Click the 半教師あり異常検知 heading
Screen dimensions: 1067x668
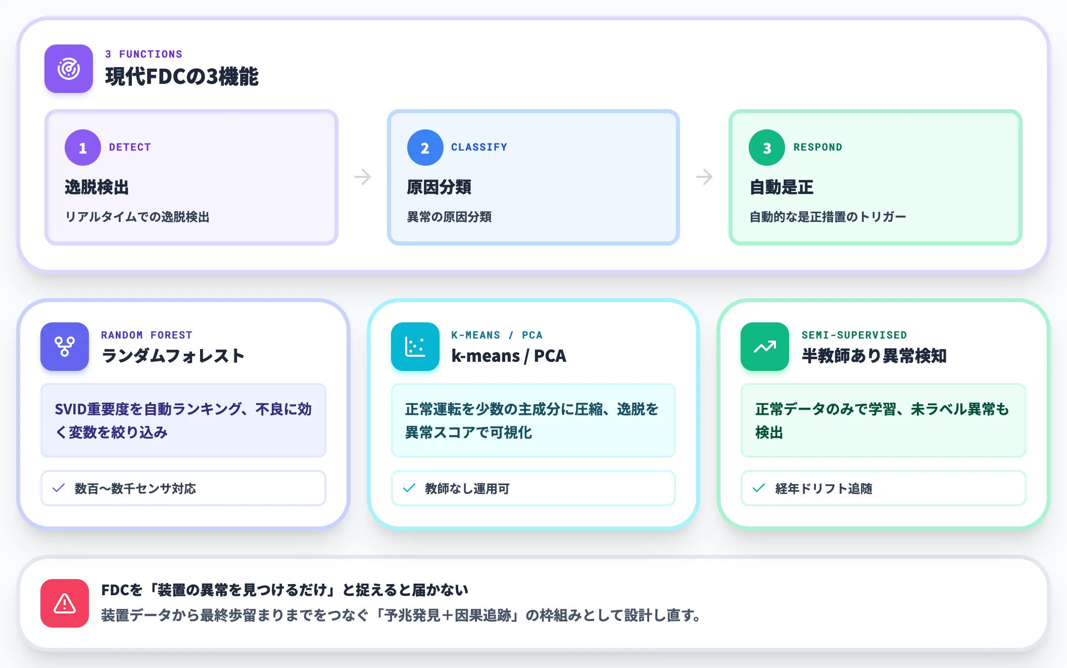coord(874,356)
